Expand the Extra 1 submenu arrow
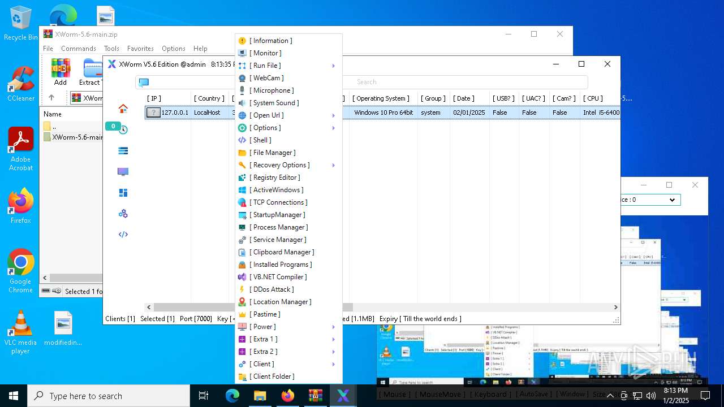Viewport: 724px width, 407px height. (334, 339)
